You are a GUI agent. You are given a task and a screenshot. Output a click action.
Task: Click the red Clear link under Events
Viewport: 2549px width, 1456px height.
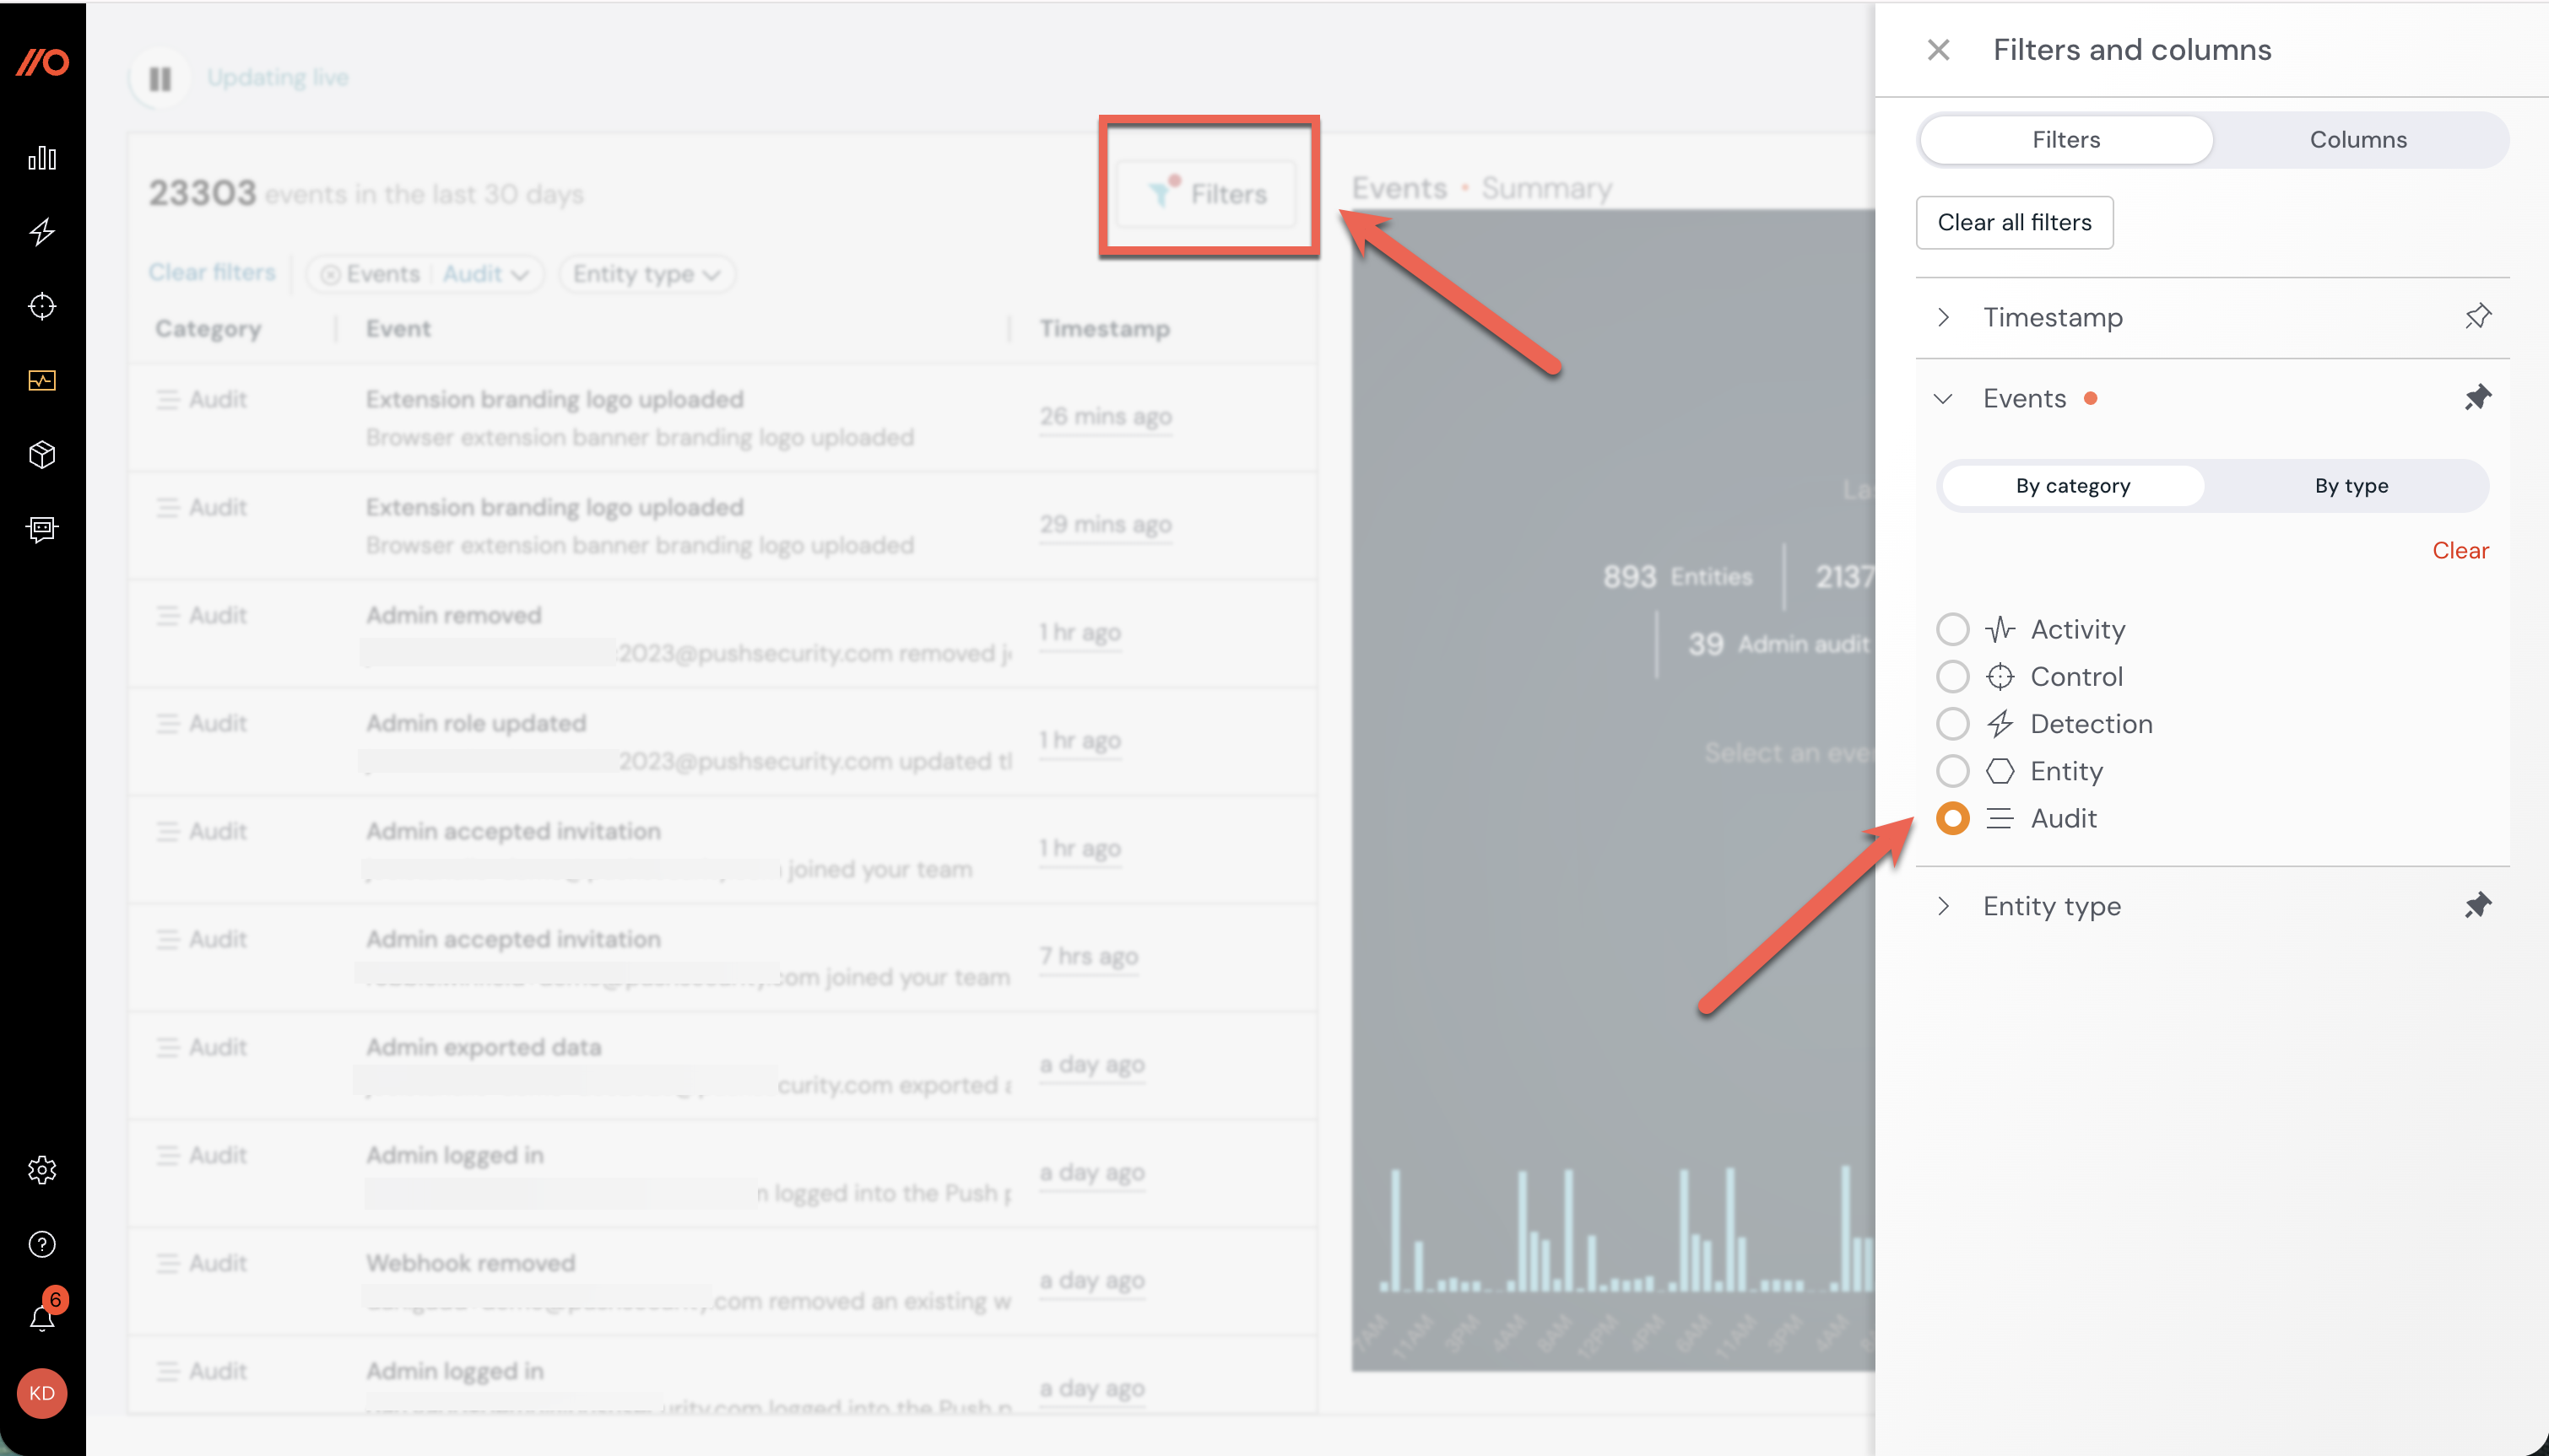click(2461, 550)
